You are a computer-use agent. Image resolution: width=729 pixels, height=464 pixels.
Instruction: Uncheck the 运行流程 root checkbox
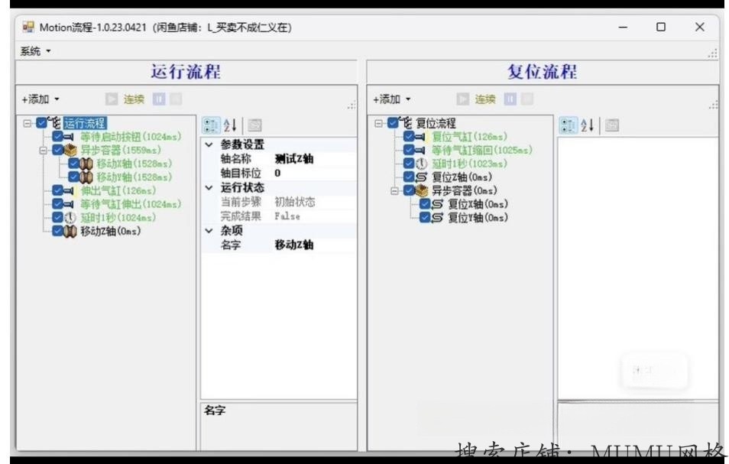pyautogui.click(x=41, y=123)
